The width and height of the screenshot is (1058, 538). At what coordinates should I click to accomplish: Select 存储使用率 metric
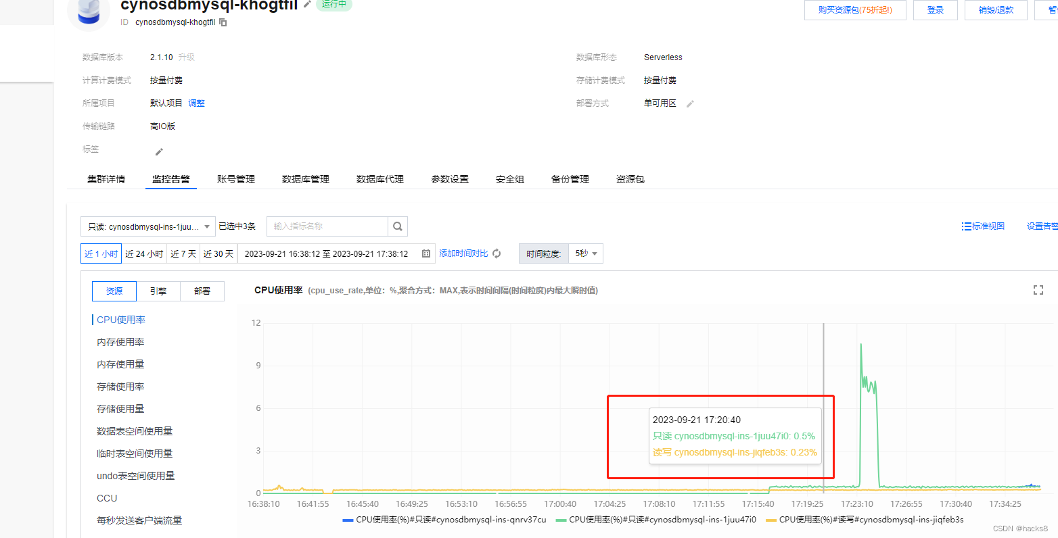click(x=120, y=387)
